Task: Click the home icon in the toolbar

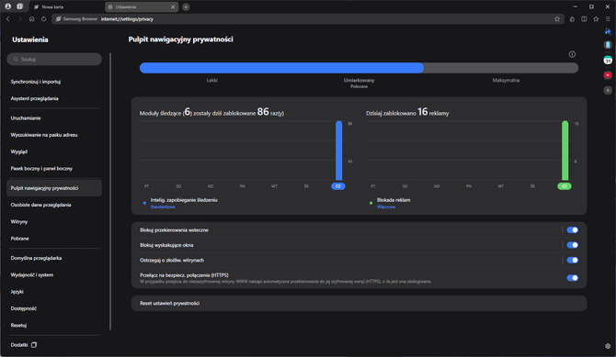Action: coord(32,19)
